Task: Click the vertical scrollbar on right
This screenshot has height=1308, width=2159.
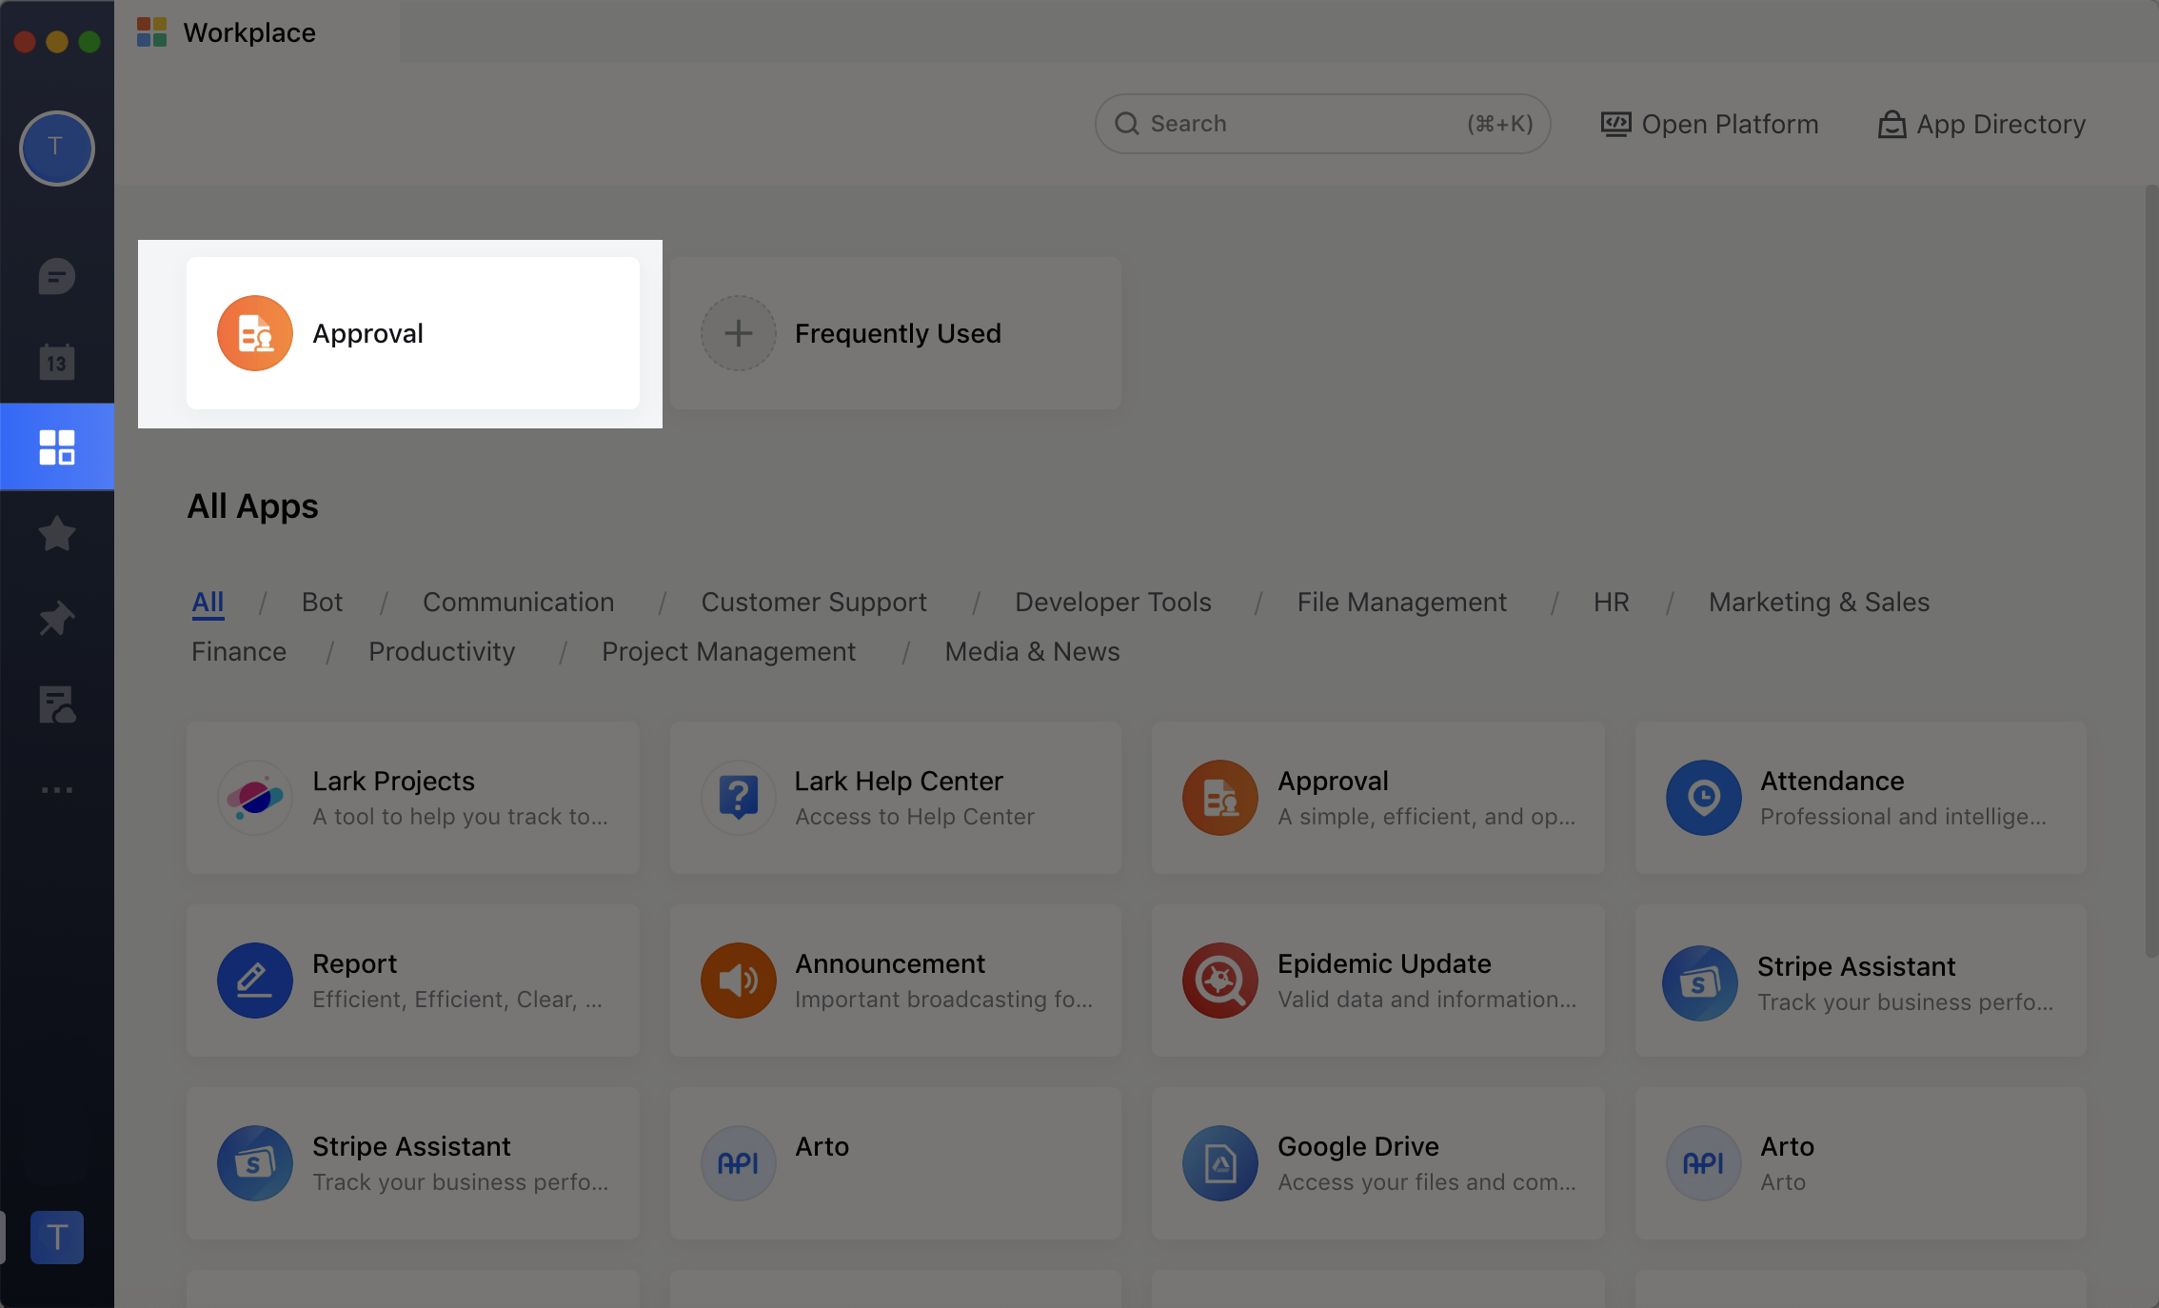Action: click(2150, 571)
